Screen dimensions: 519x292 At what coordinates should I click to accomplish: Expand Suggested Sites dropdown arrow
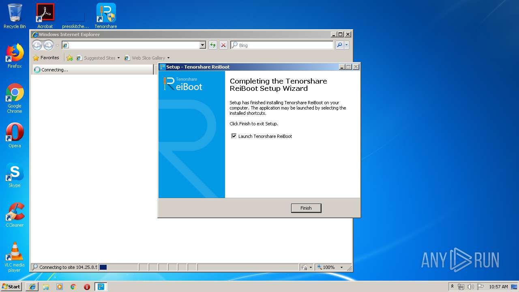pos(119,58)
